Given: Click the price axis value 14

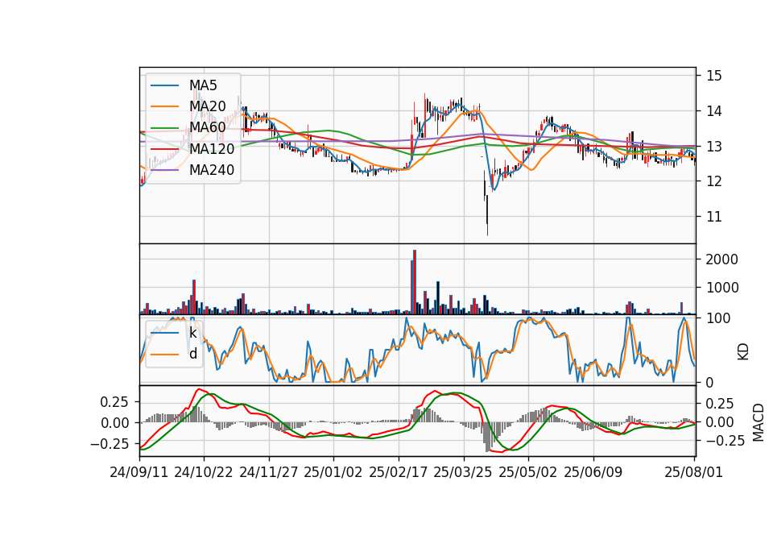Looking at the screenshot, I should point(714,111).
